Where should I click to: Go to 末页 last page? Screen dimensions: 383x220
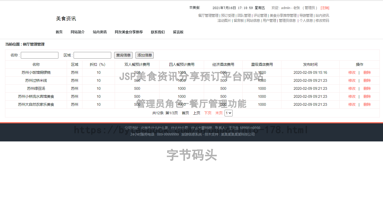(219, 113)
